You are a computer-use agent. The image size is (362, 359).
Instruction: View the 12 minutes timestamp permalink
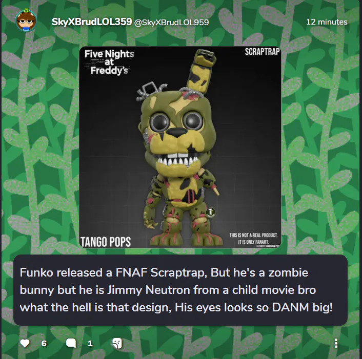tap(327, 22)
